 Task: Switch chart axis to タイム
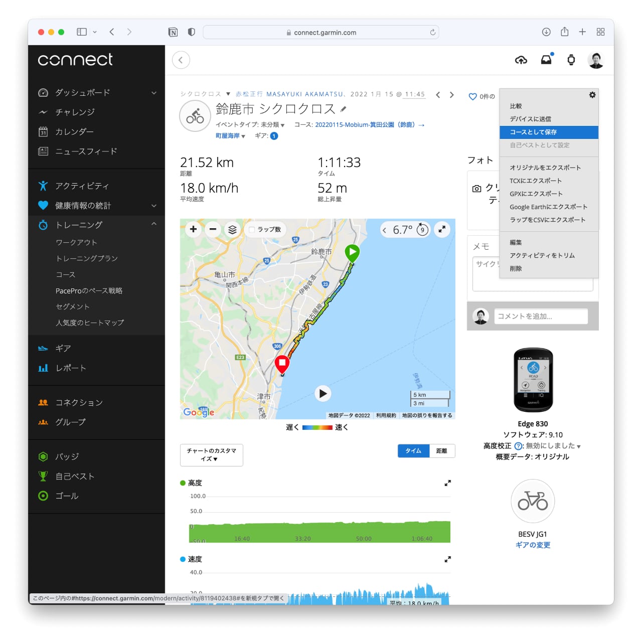tap(413, 451)
